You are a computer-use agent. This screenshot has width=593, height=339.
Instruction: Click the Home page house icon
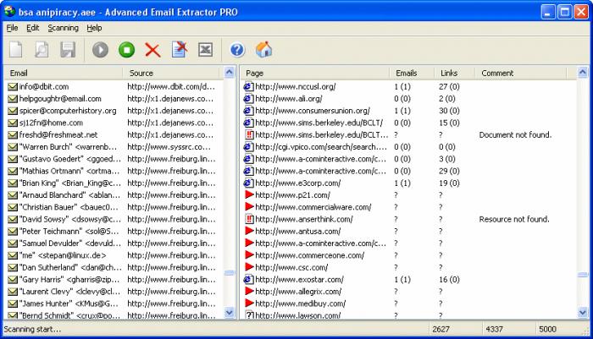coord(263,50)
